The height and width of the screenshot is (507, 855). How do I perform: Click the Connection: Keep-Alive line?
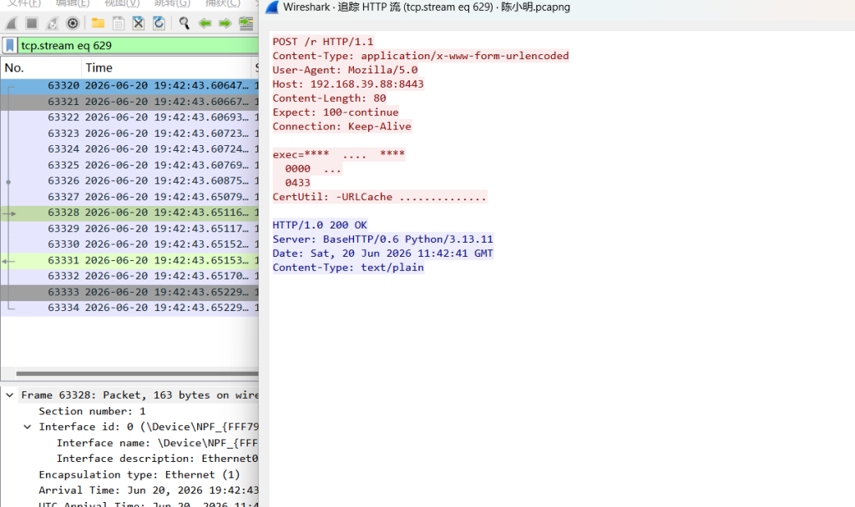coord(341,127)
